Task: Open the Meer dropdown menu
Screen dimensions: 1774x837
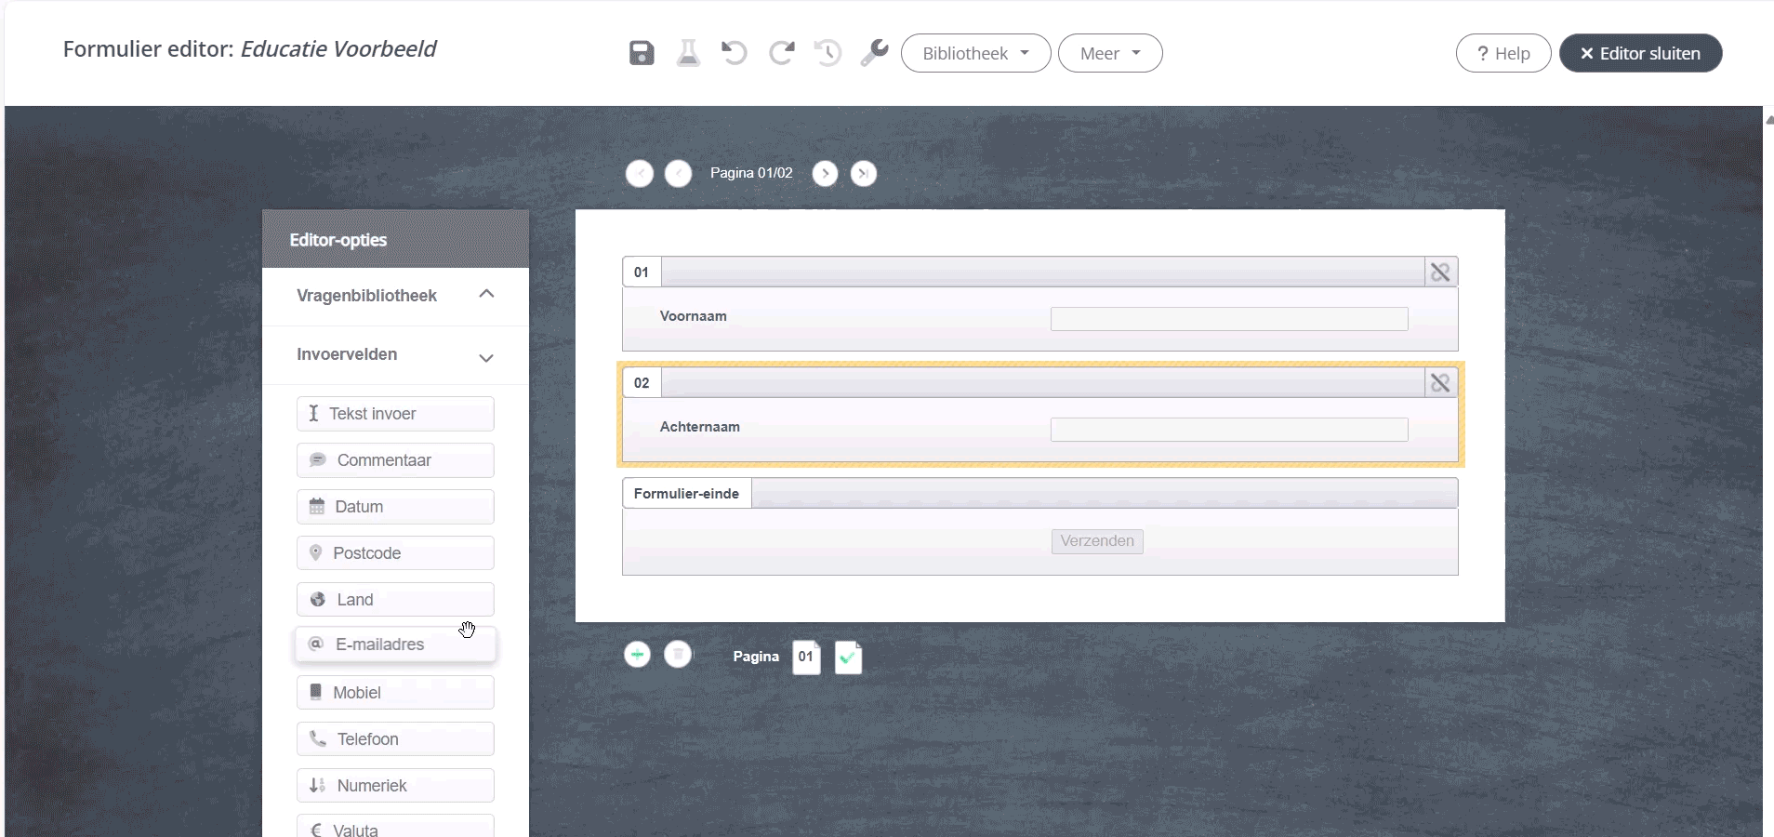Action: pos(1109,53)
